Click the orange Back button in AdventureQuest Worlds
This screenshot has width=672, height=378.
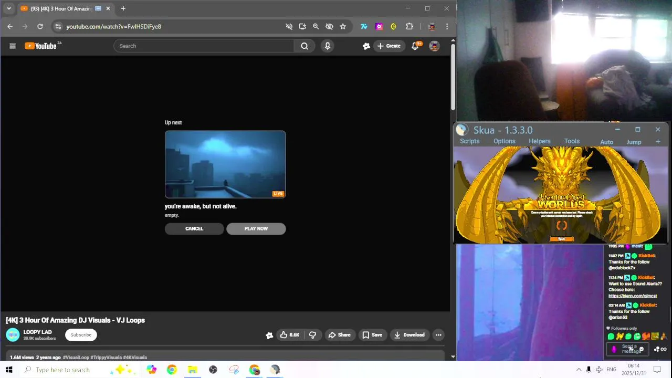point(561,239)
